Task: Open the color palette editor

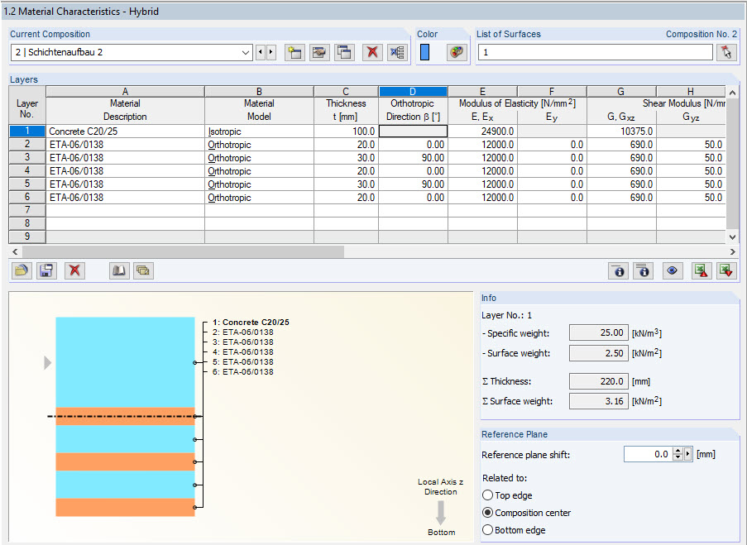Action: (x=457, y=52)
